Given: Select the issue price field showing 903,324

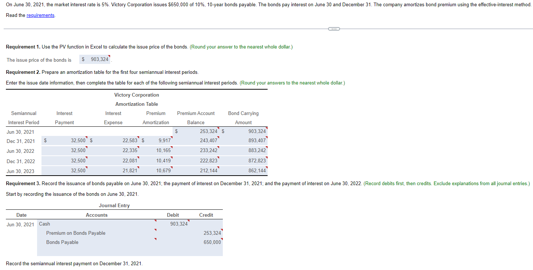Looking at the screenshot, I should (x=95, y=59).
